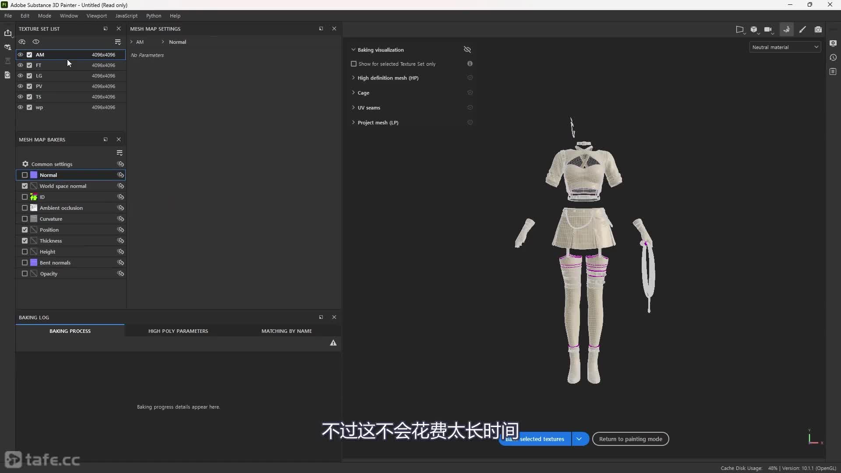Reset Ambient occlusion baker link icon
841x473 pixels.
pyautogui.click(x=120, y=208)
